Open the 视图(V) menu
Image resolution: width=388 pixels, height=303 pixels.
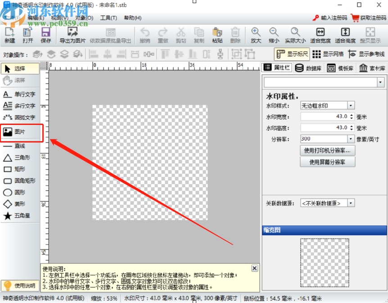[59, 18]
